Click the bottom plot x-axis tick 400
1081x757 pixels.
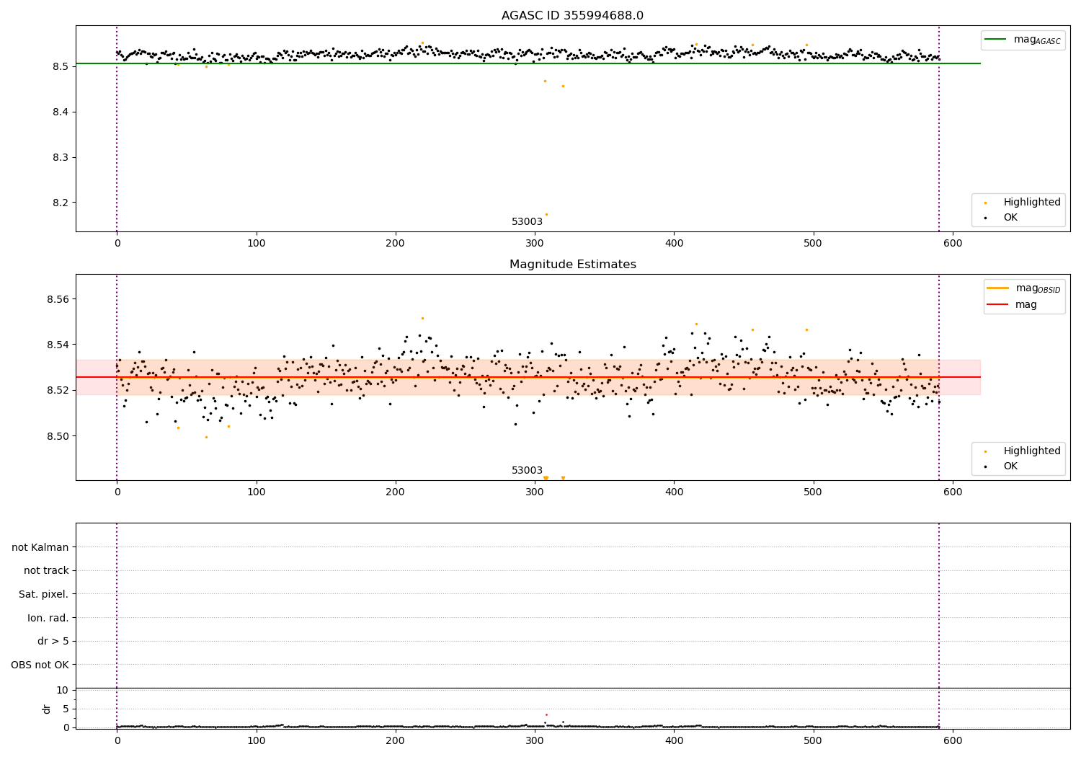coord(674,740)
